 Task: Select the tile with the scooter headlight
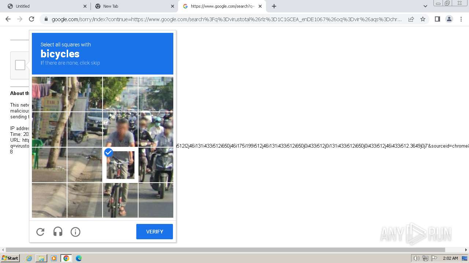[156, 165]
